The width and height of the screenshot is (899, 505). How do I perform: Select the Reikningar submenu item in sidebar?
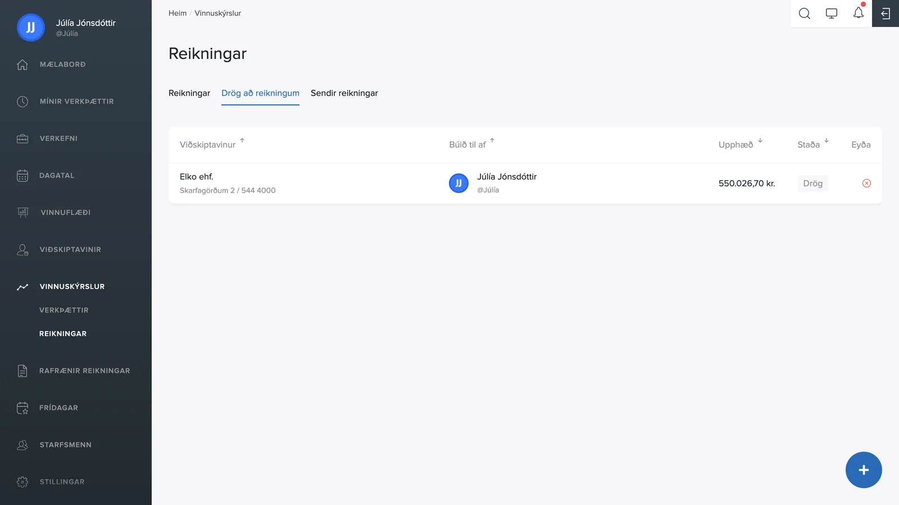tap(63, 334)
